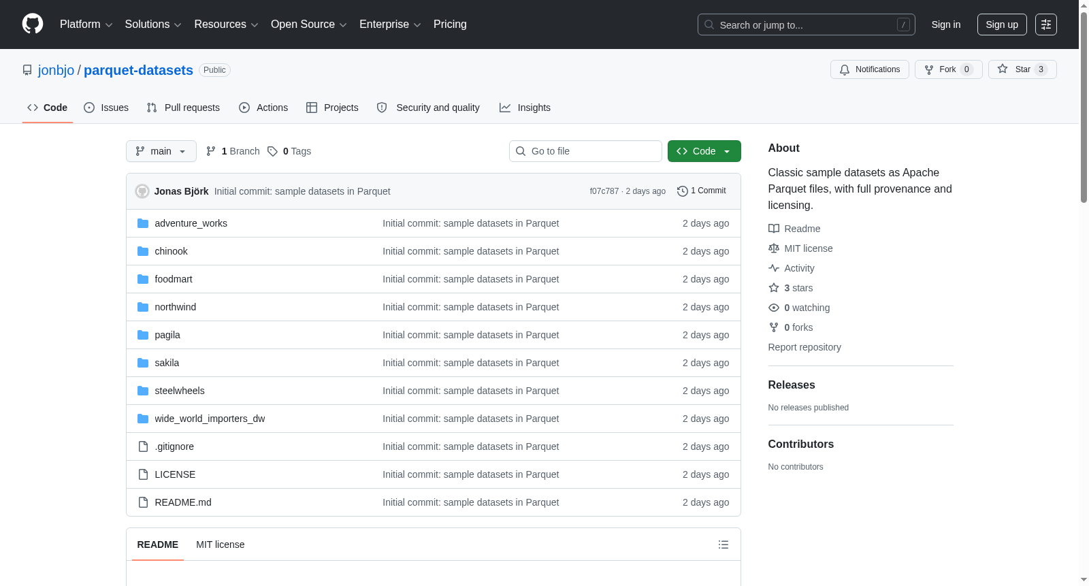Click the book icon beside Readme
The height and width of the screenshot is (586, 1089).
(774, 229)
